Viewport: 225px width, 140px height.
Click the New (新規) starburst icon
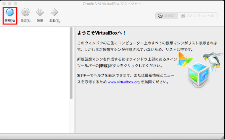10,13
